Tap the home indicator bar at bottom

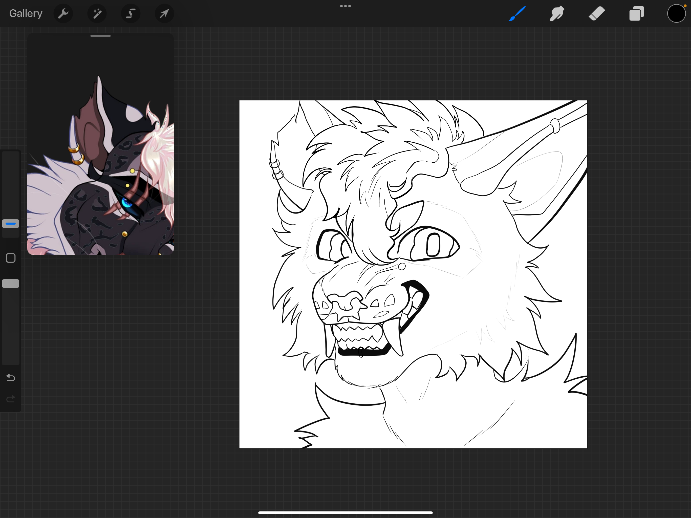click(345, 512)
